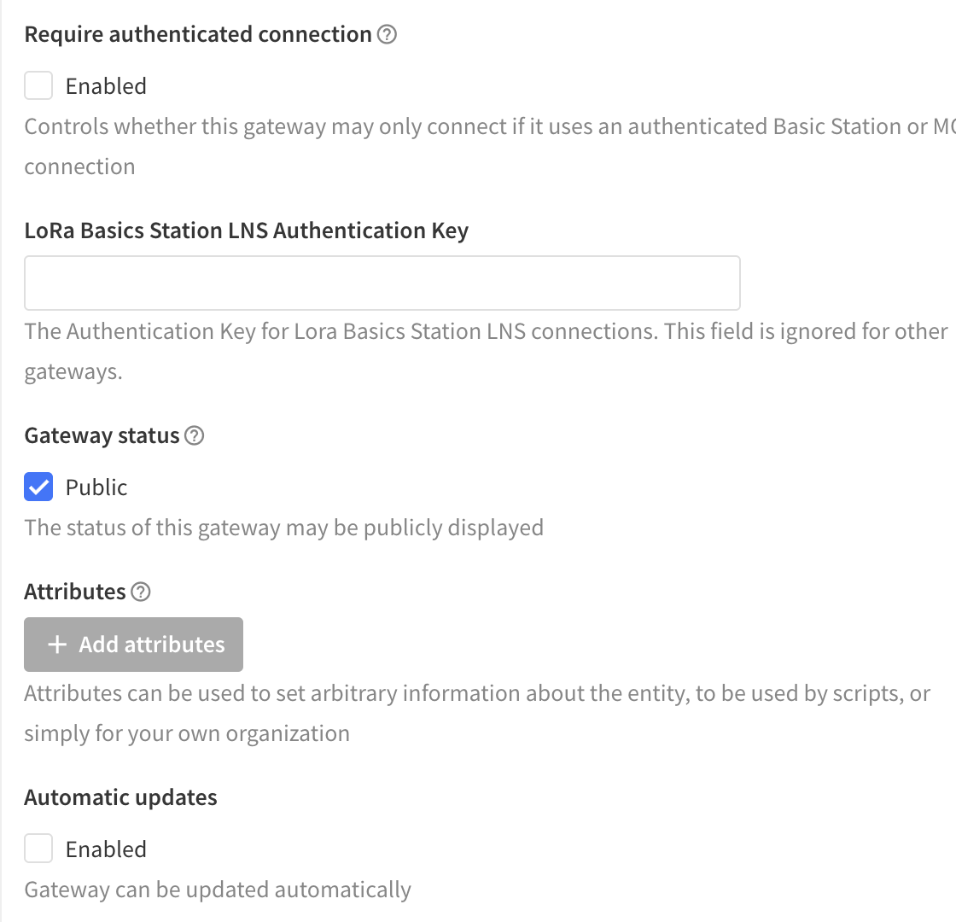Viewport: 956px width, 922px height.
Task: Click the 'may be publicly displayed' description
Action: point(283,528)
